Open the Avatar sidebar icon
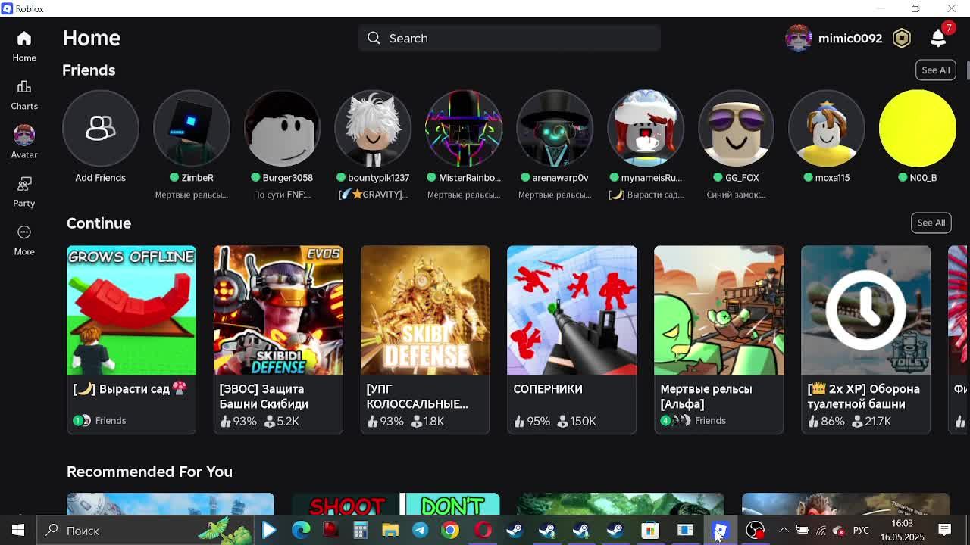This screenshot has width=970, height=545. coord(24,135)
